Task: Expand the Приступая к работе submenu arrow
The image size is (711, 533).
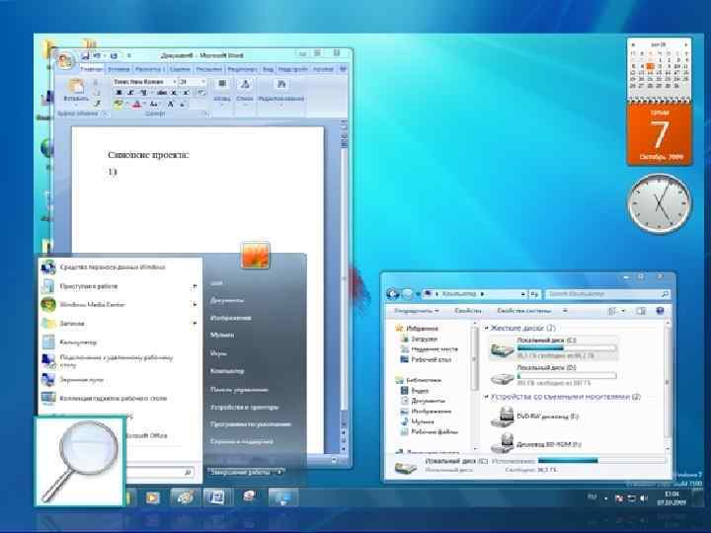Action: click(x=195, y=286)
